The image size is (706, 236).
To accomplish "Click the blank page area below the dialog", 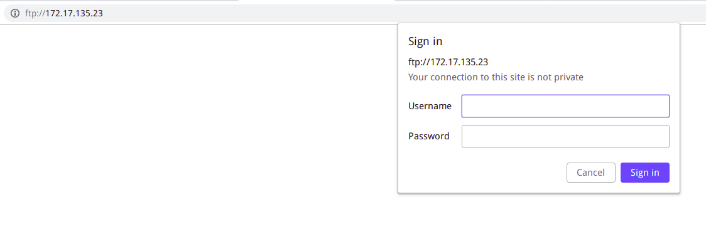I will 538,215.
